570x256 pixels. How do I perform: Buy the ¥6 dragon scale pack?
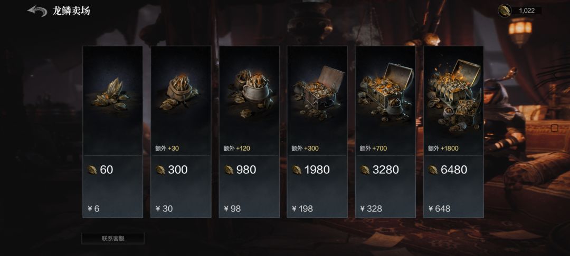[112, 209]
